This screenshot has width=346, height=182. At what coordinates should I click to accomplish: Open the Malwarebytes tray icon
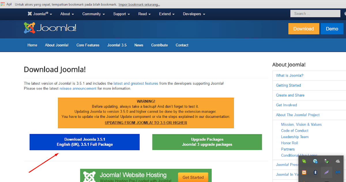click(338, 172)
